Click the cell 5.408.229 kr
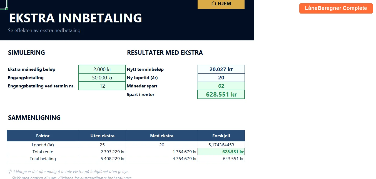376x179 pixels. coord(102,159)
